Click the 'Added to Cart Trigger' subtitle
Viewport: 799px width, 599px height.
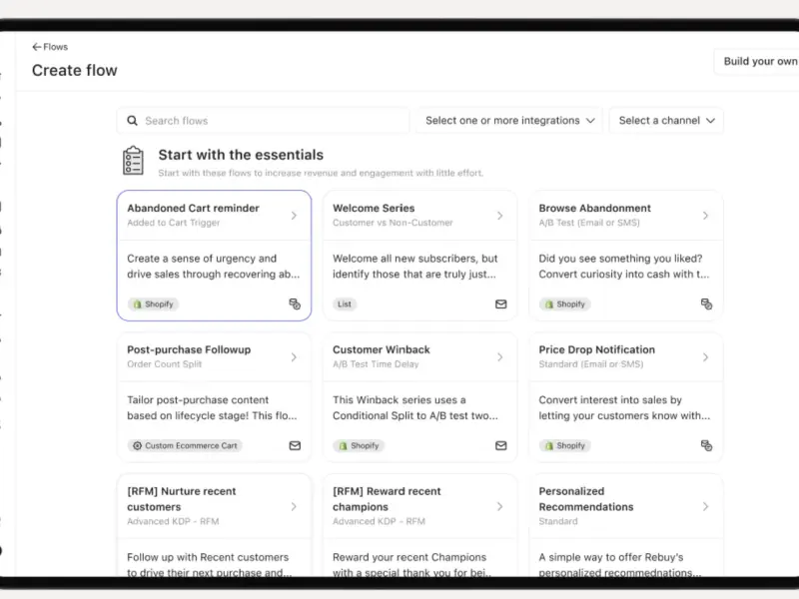point(173,223)
